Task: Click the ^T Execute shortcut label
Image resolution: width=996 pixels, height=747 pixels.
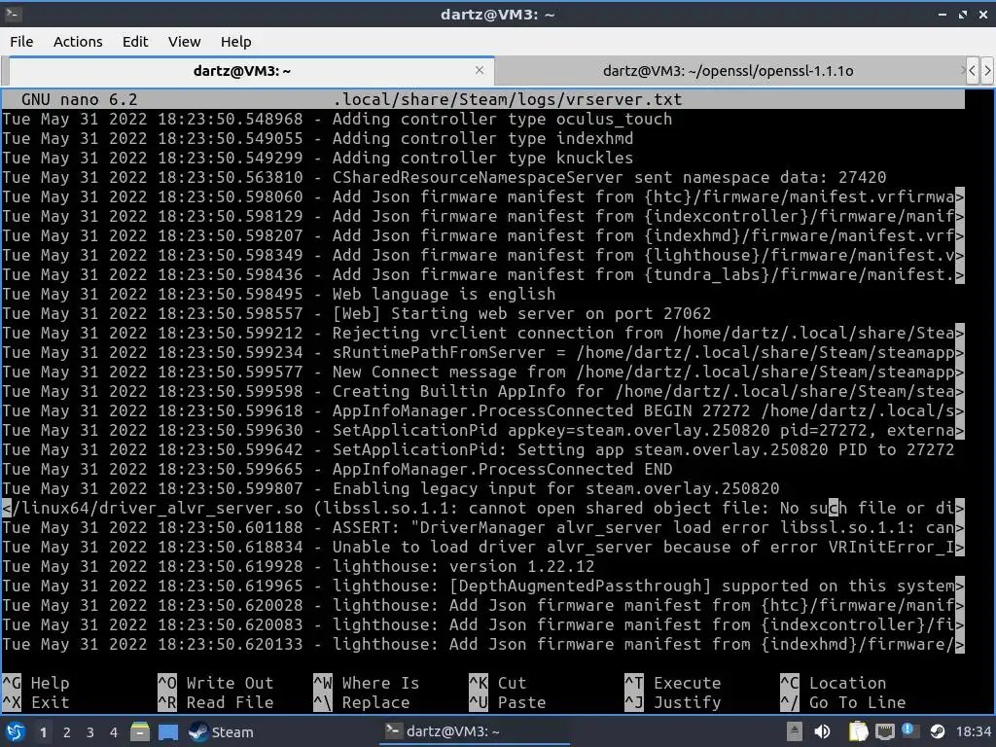Action: click(x=673, y=684)
